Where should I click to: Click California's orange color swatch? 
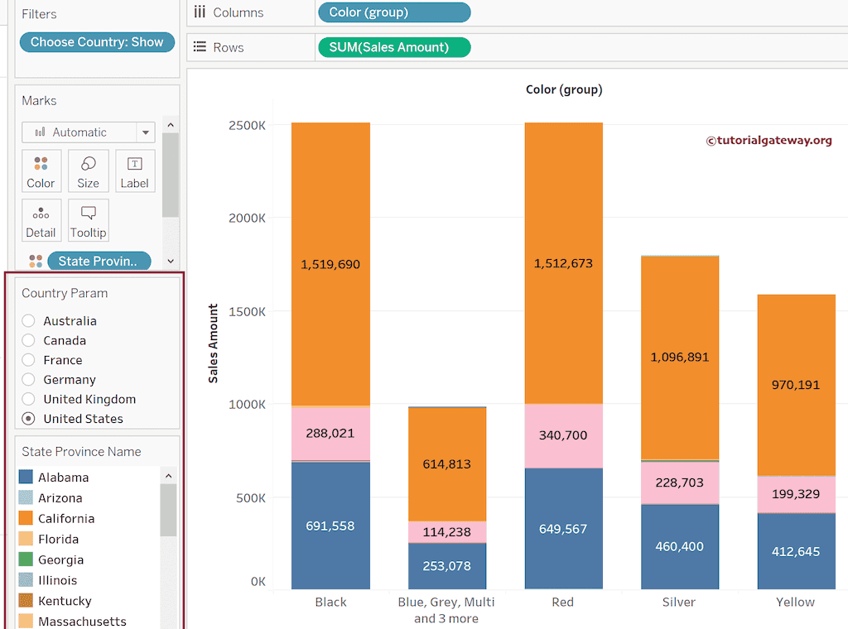click(25, 518)
